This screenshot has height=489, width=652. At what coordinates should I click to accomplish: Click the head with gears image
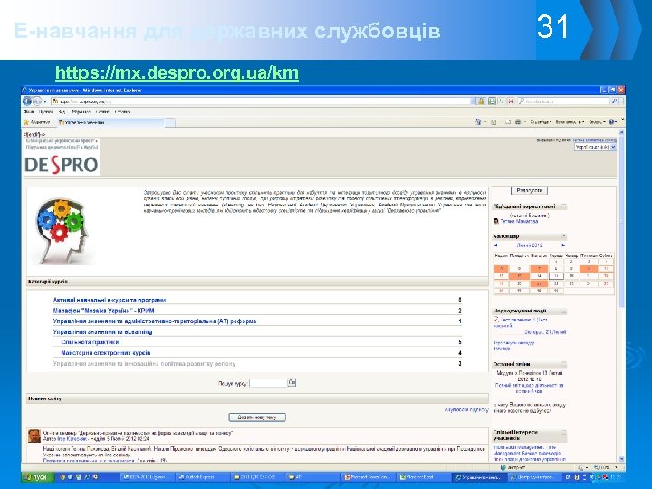(62, 231)
